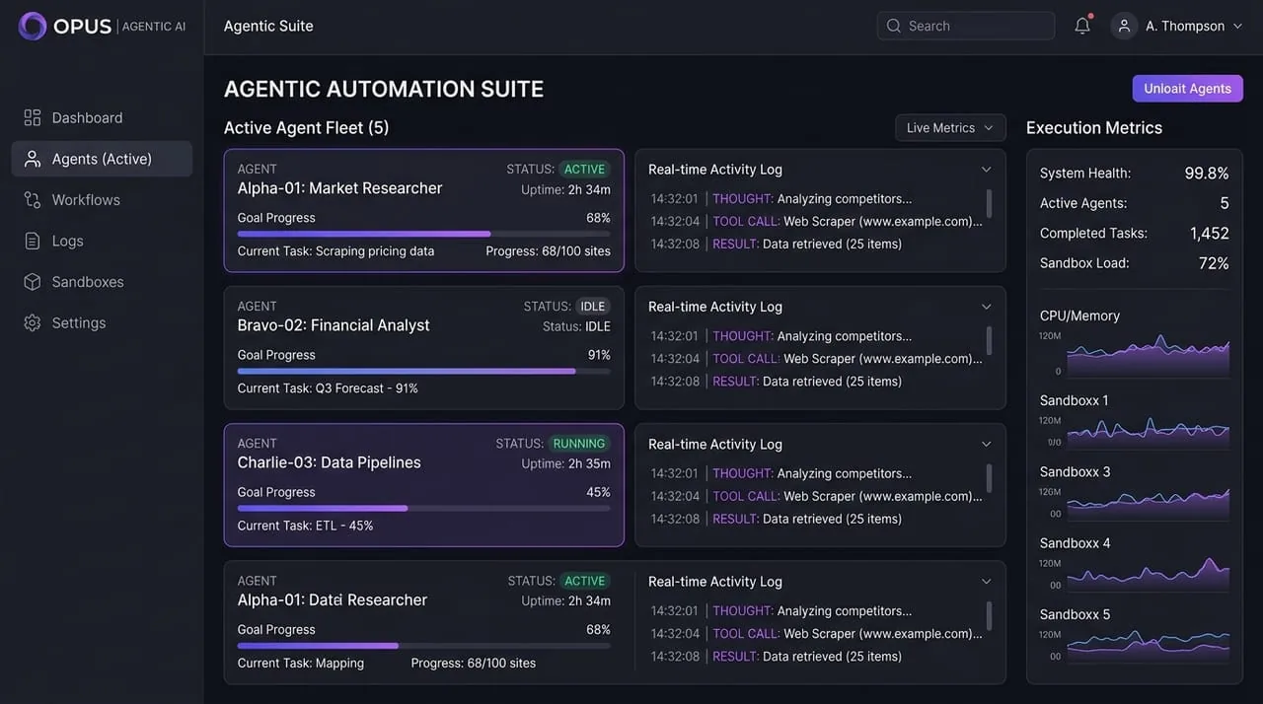Image resolution: width=1263 pixels, height=704 pixels.
Task: Click 'Current Task: Scraping pricing data'
Action: click(x=335, y=251)
